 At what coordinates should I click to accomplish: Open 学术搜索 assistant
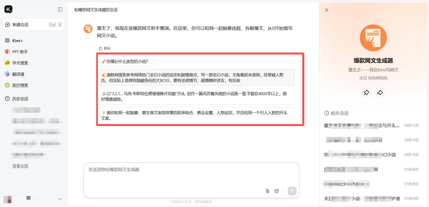(x=16, y=63)
